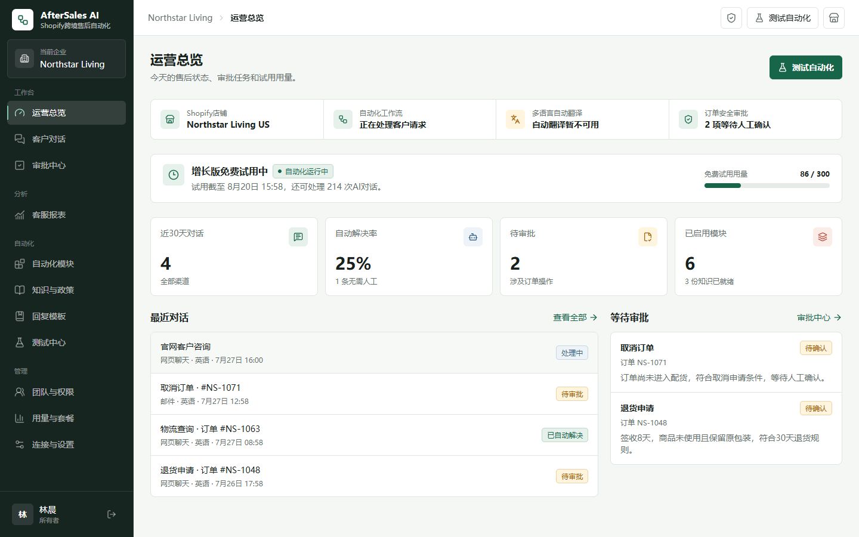Image resolution: width=859 pixels, height=537 pixels.
Task: Click the 测试自动化 button in the top bar
Action: pyautogui.click(x=783, y=18)
